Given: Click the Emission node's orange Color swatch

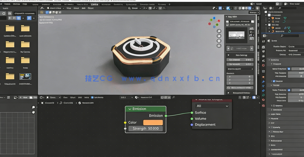Looking at the screenshot, I should tap(153, 122).
